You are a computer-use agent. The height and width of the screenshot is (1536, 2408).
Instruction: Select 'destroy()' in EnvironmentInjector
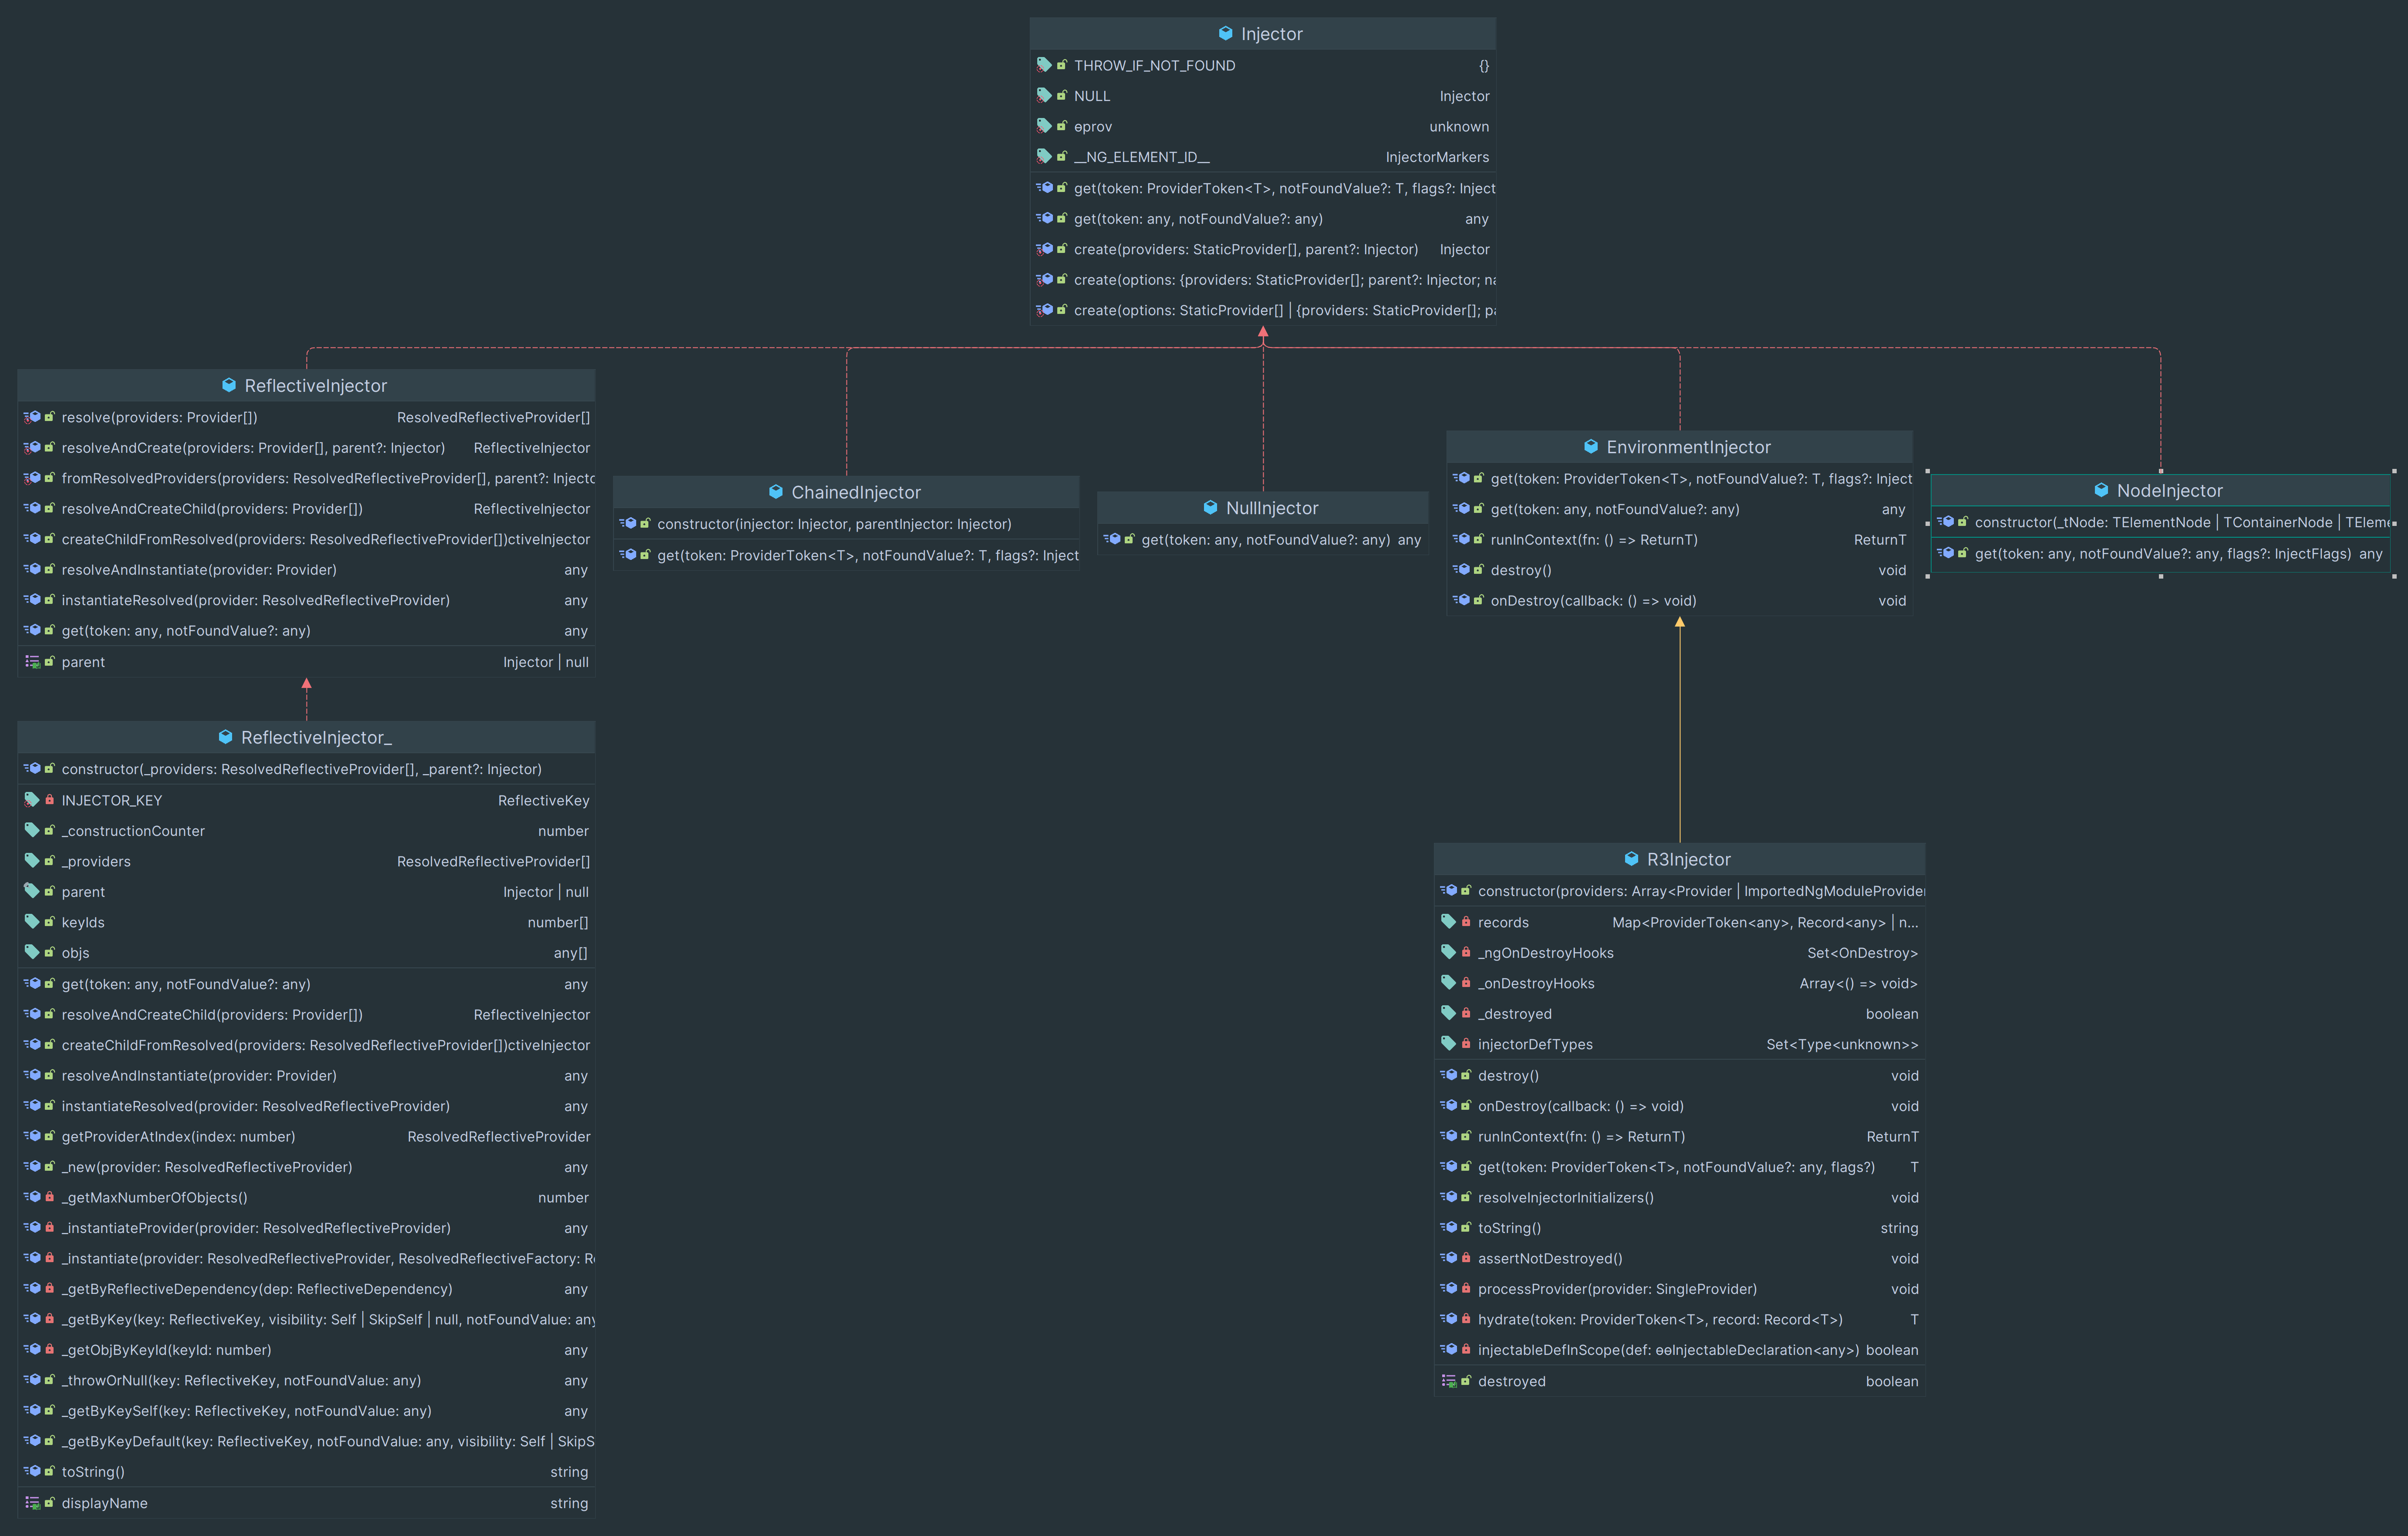click(1679, 570)
